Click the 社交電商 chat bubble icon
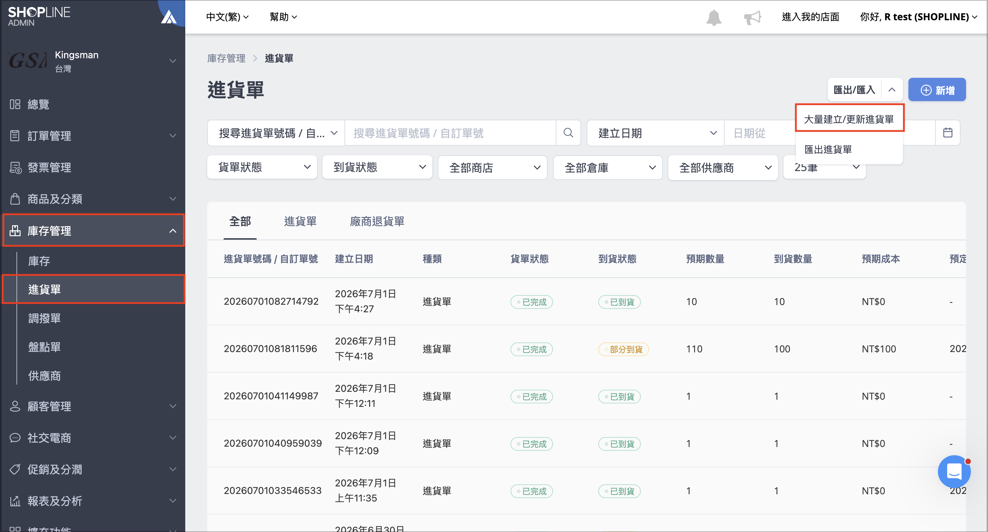This screenshot has height=532, width=988. click(15, 438)
